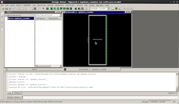Click the updown_counter symbol in schematic
The image size is (179, 104).
click(97, 40)
